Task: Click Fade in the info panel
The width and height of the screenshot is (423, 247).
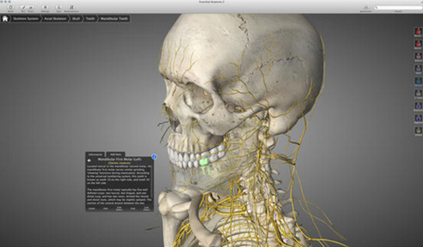Action: pos(132,208)
